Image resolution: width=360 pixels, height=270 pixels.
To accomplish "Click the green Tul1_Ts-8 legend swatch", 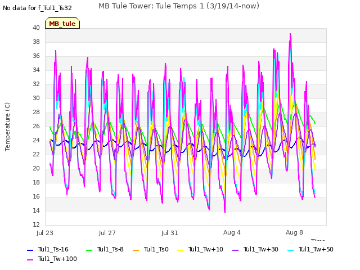I will (x=89, y=250).
